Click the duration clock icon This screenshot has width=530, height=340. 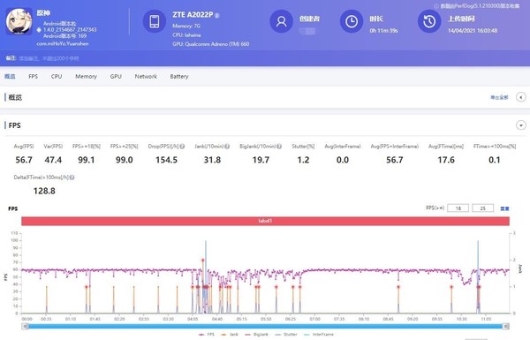click(x=352, y=21)
